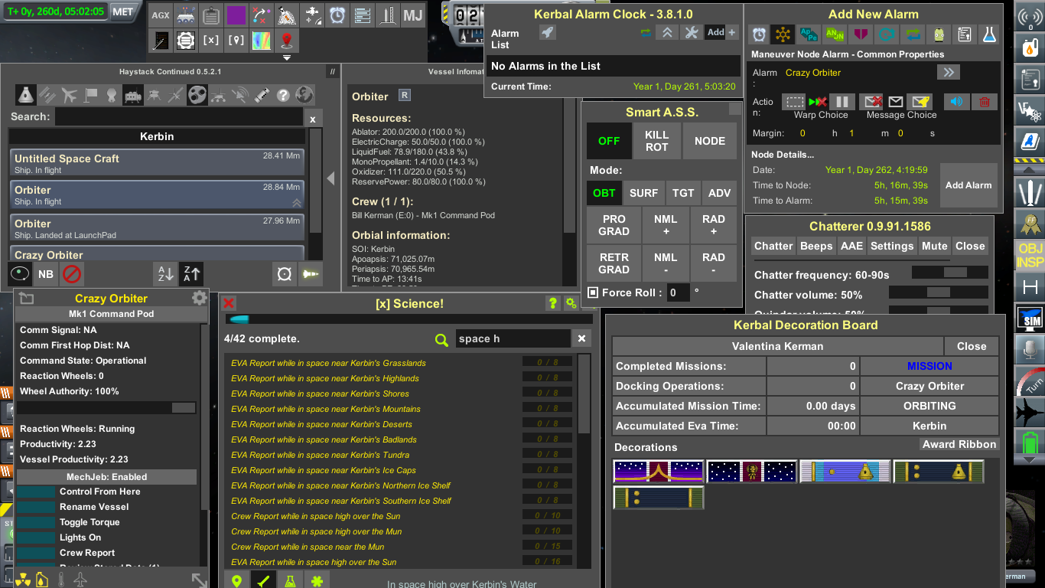The height and width of the screenshot is (588, 1045).
Task: Select the science flask alarm type icon
Action: pos(990,34)
